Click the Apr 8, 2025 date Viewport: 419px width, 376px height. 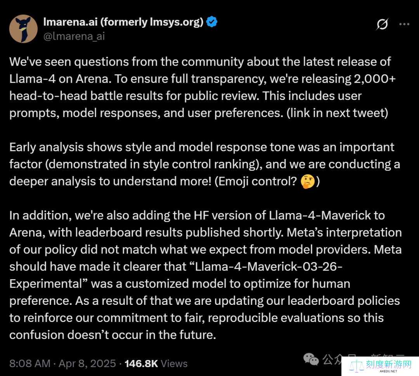click(x=87, y=364)
